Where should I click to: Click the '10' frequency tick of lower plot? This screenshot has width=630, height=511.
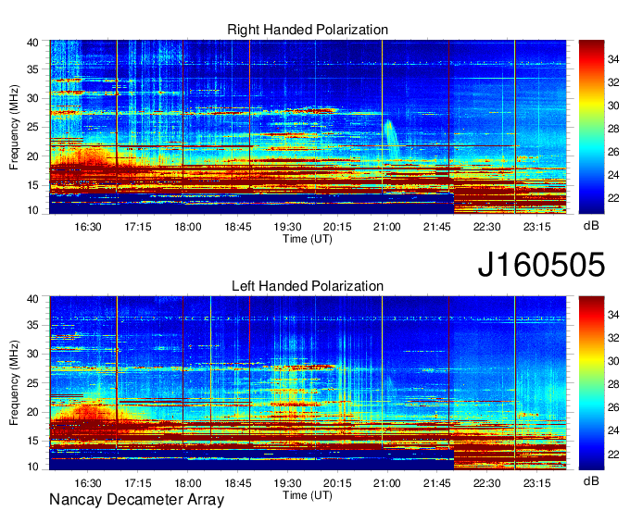(x=32, y=467)
